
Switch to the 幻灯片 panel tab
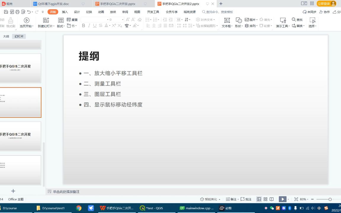[x=19, y=36]
